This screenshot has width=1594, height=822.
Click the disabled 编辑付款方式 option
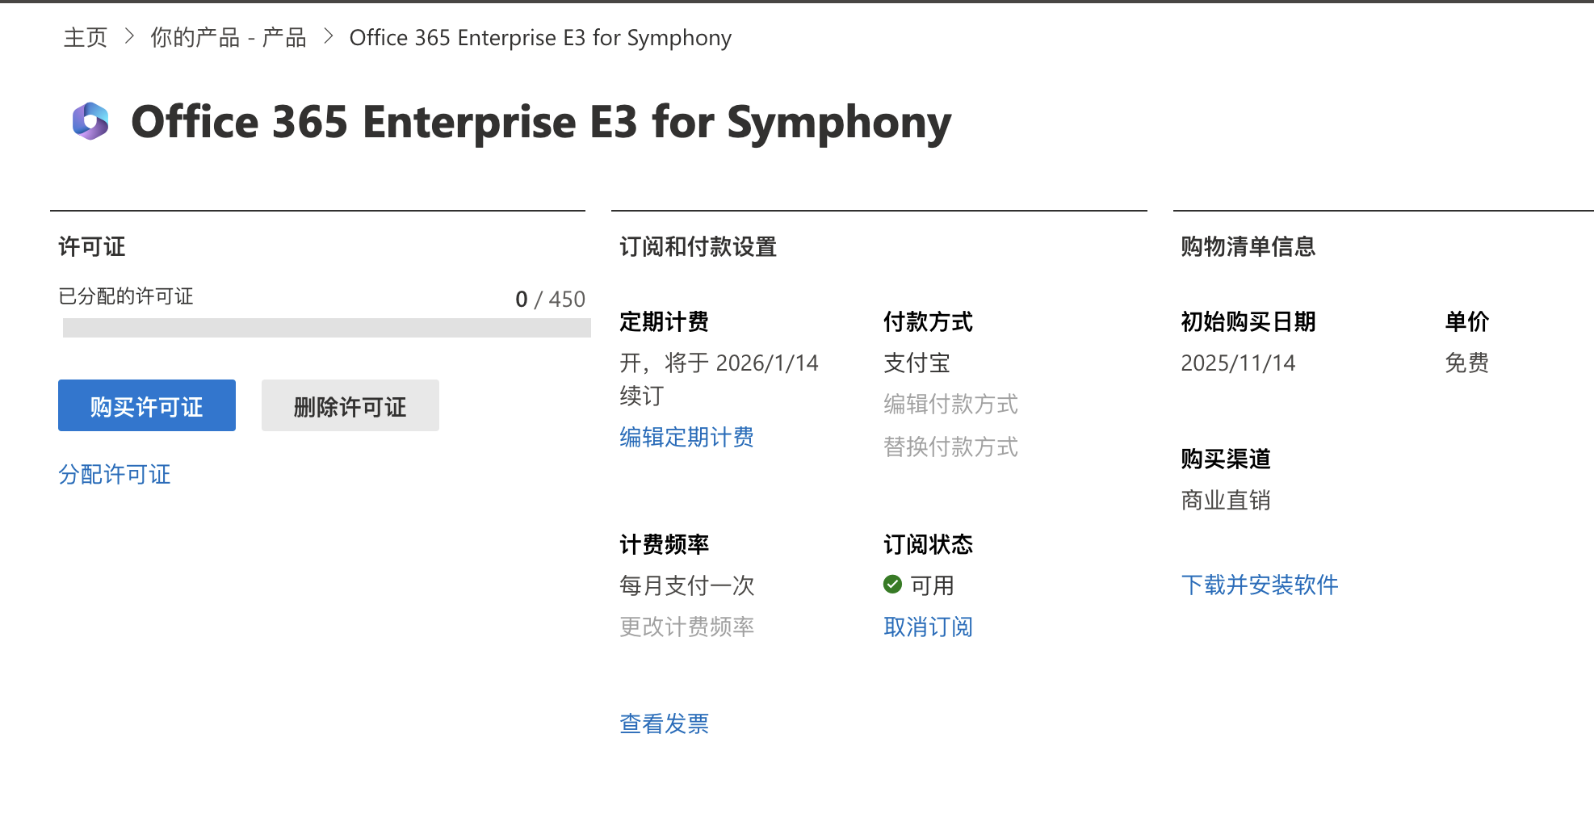tap(950, 404)
